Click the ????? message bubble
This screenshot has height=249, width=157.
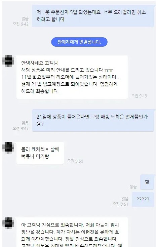[143, 200]
